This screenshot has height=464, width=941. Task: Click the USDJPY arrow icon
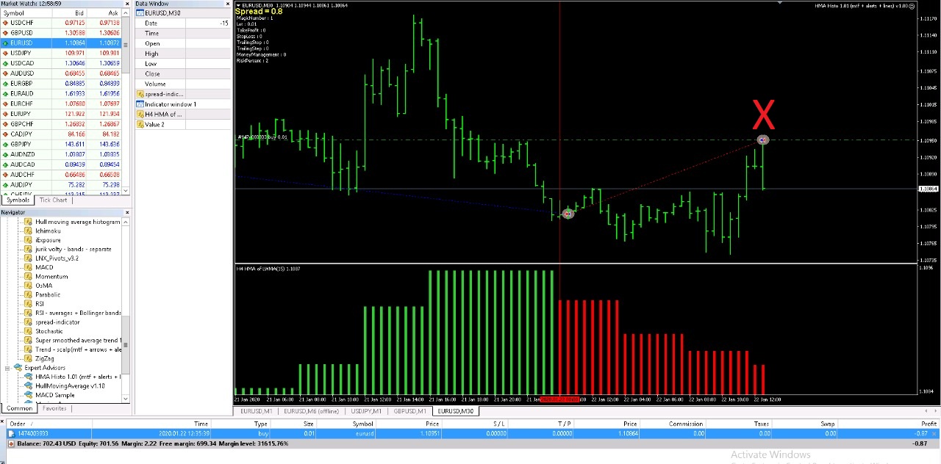pyautogui.click(x=6, y=53)
